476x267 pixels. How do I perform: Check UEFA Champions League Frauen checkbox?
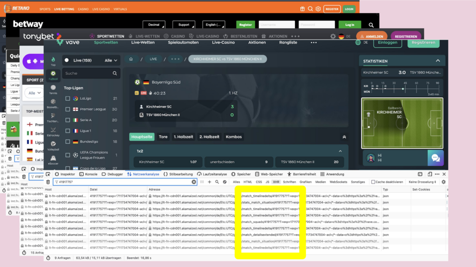(x=68, y=155)
